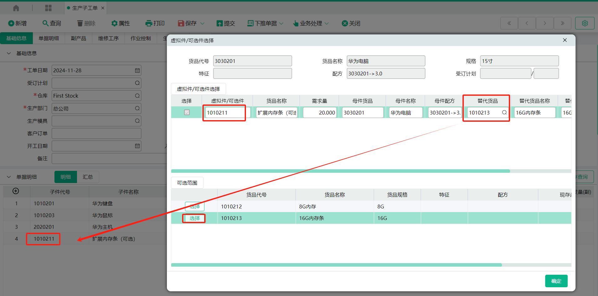Click the upper grid horizontal scrollbar

340,171
